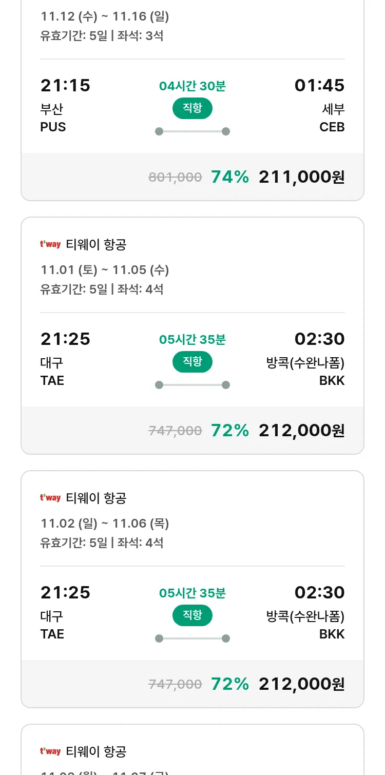Viewport: 385px width, 775px height.
Task: Select the 211,000원 price for the Cebu flight
Action: click(301, 177)
